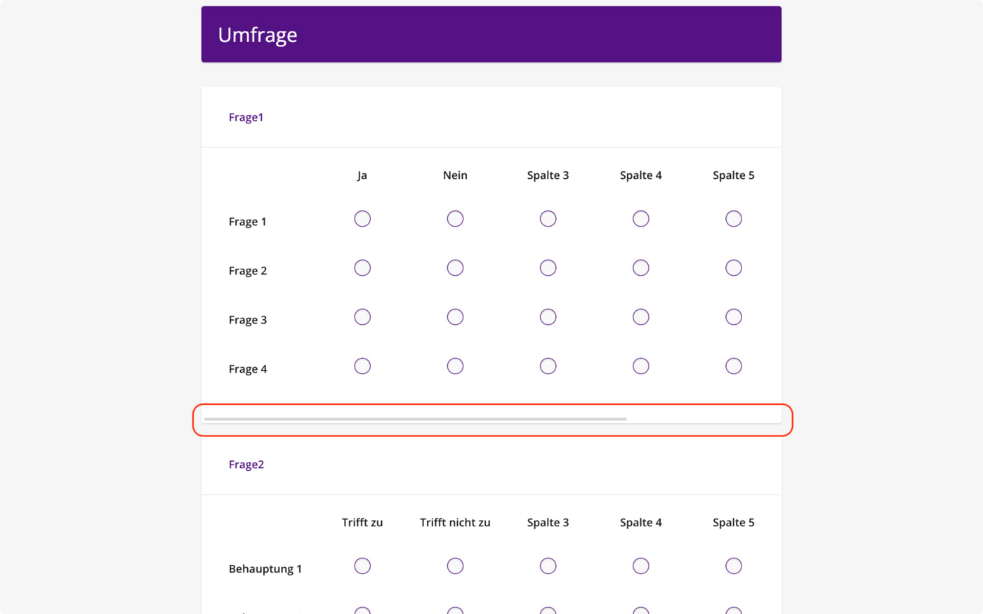Select Nein for Frage 1
Viewport: 983px width, 614px height.
[455, 219]
